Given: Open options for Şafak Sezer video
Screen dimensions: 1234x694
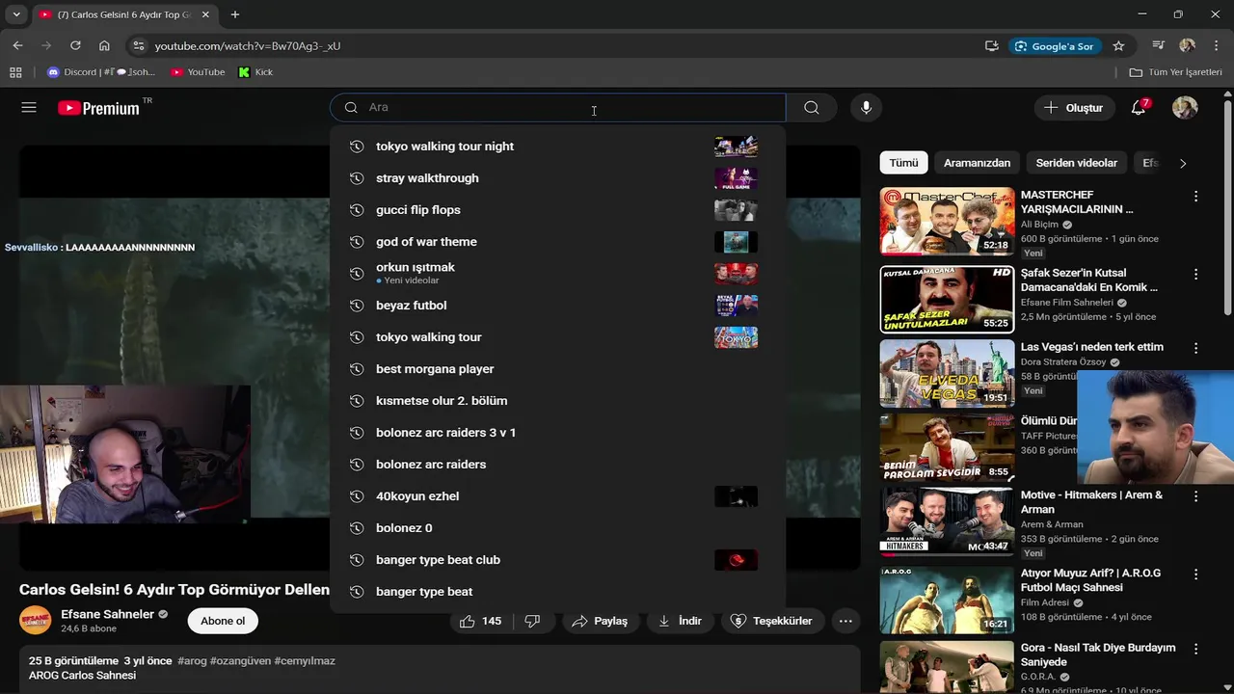Looking at the screenshot, I should click(1195, 275).
